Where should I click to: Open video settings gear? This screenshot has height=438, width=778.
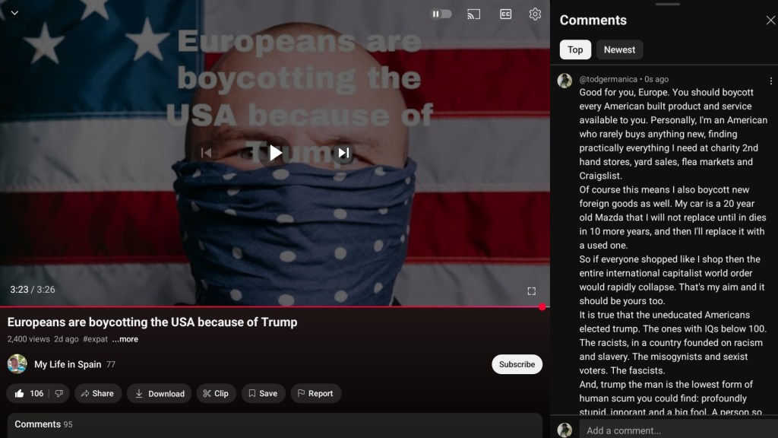click(535, 14)
